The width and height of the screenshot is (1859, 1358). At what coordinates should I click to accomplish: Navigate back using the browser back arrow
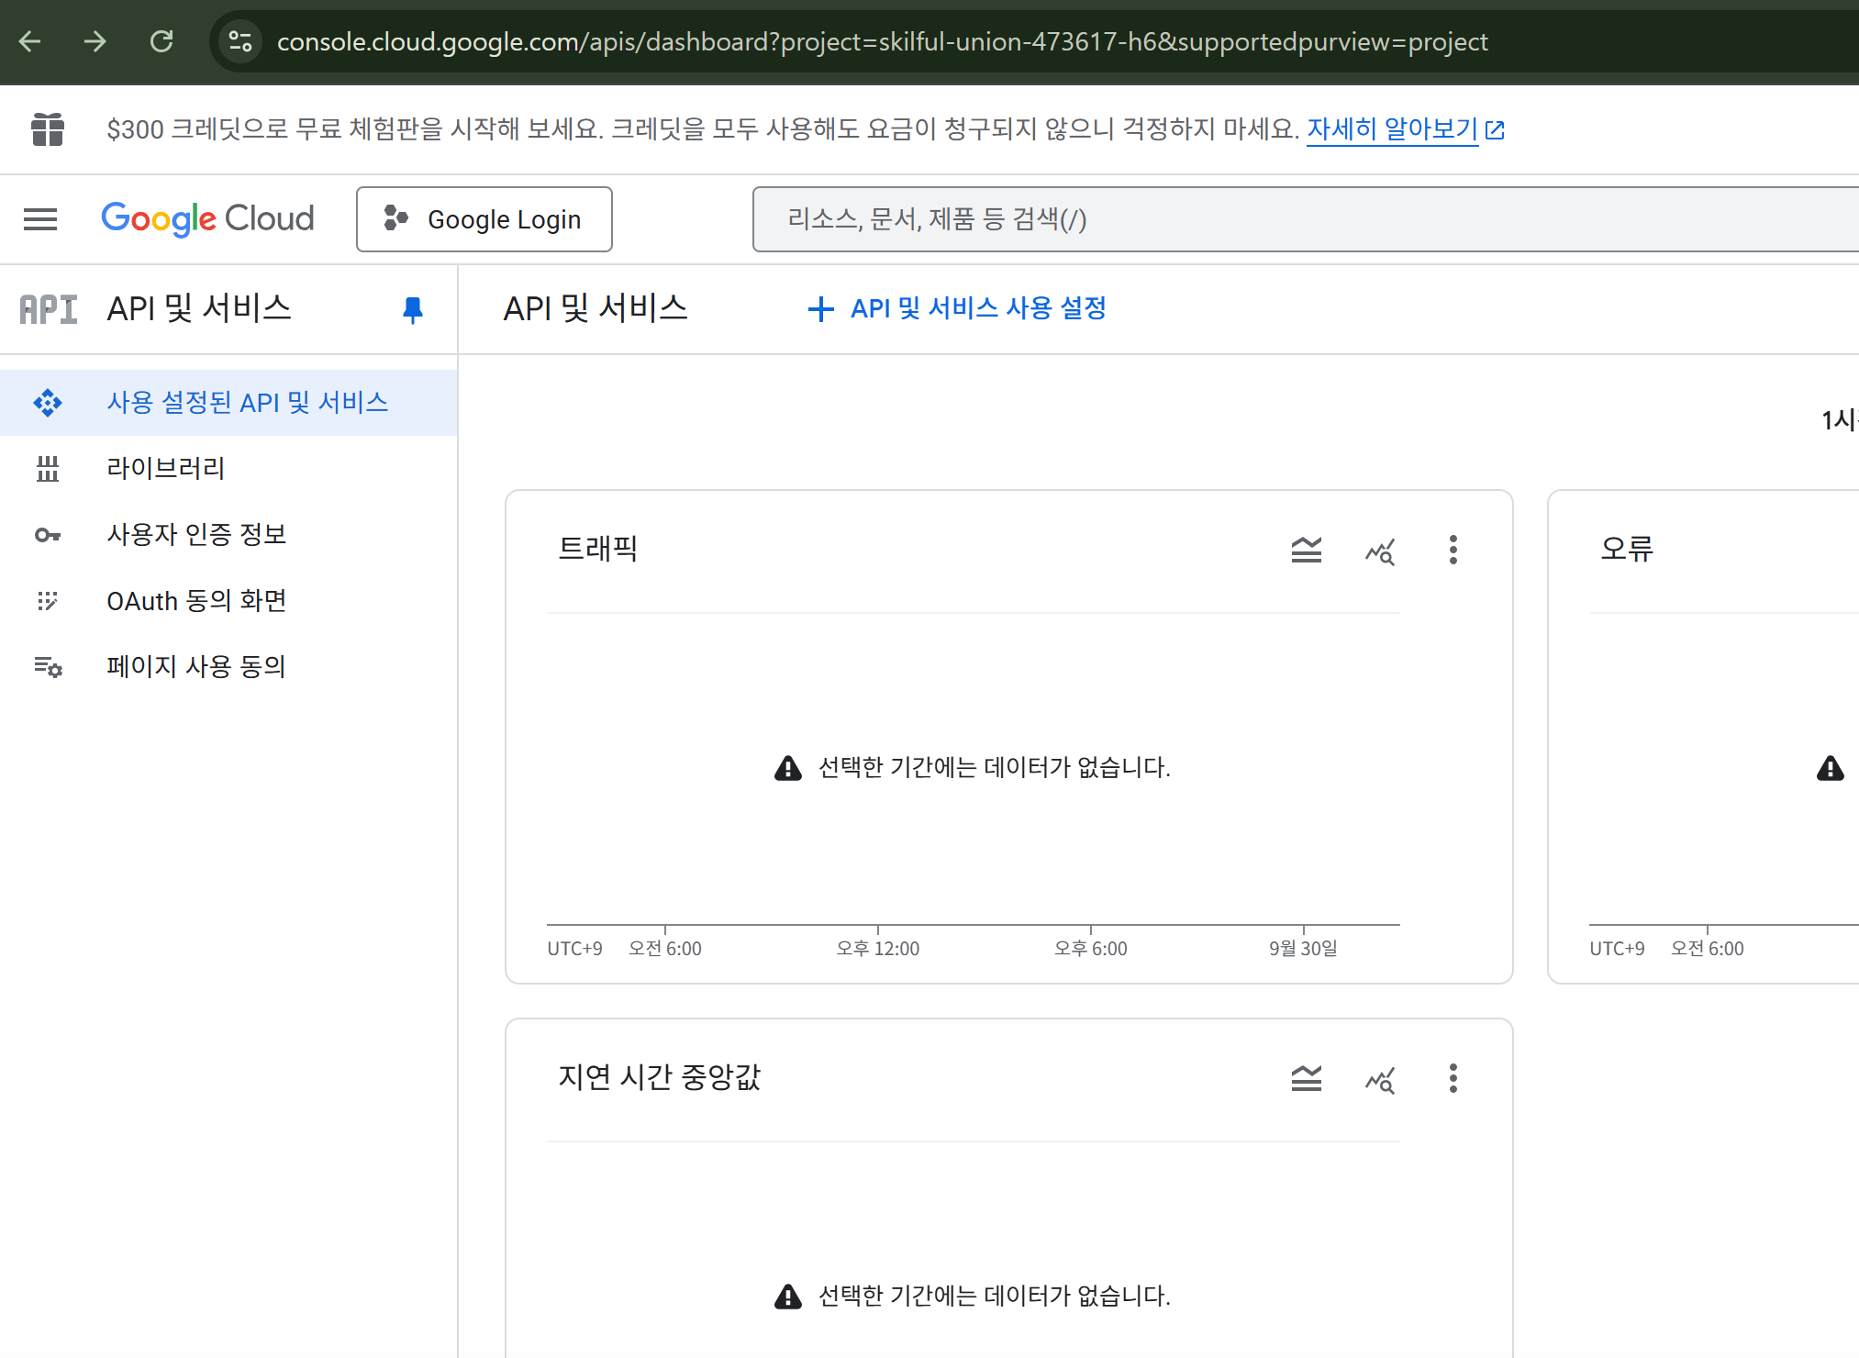(31, 41)
